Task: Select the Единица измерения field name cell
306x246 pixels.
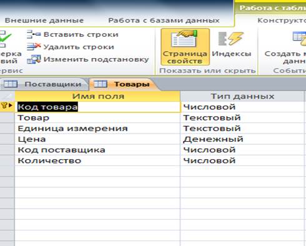Action: [97, 129]
